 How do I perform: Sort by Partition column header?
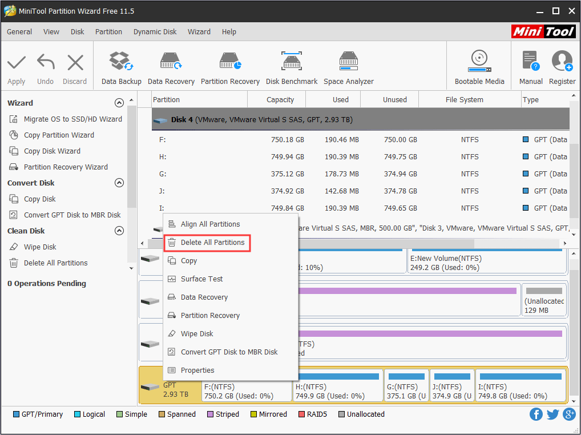[x=199, y=100]
